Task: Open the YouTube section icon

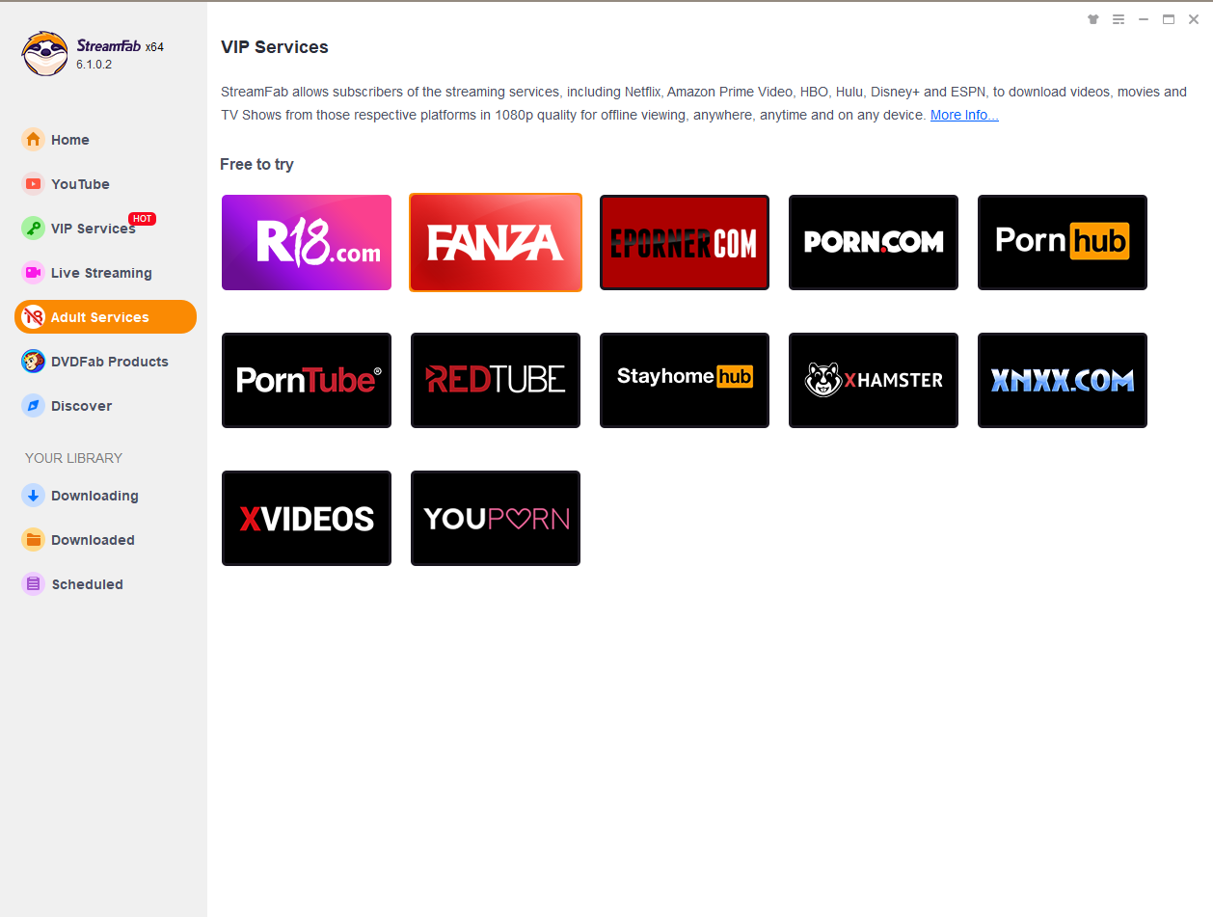Action: pos(34,184)
